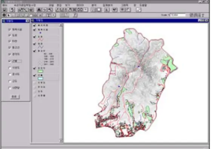Open the 도움말 menu

click(143, 5)
